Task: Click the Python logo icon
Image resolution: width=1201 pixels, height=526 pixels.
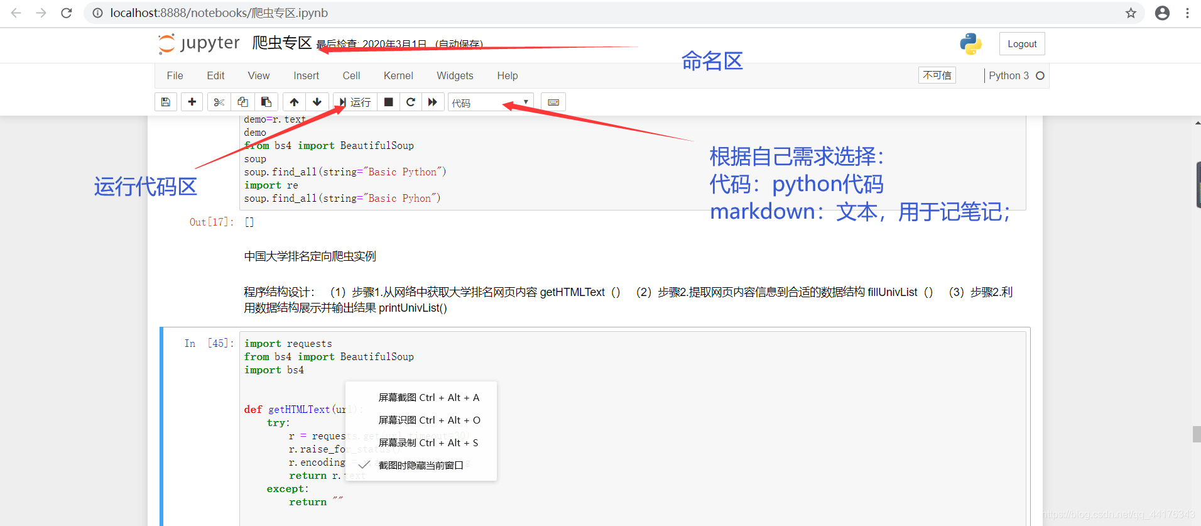Action: pyautogui.click(x=970, y=44)
